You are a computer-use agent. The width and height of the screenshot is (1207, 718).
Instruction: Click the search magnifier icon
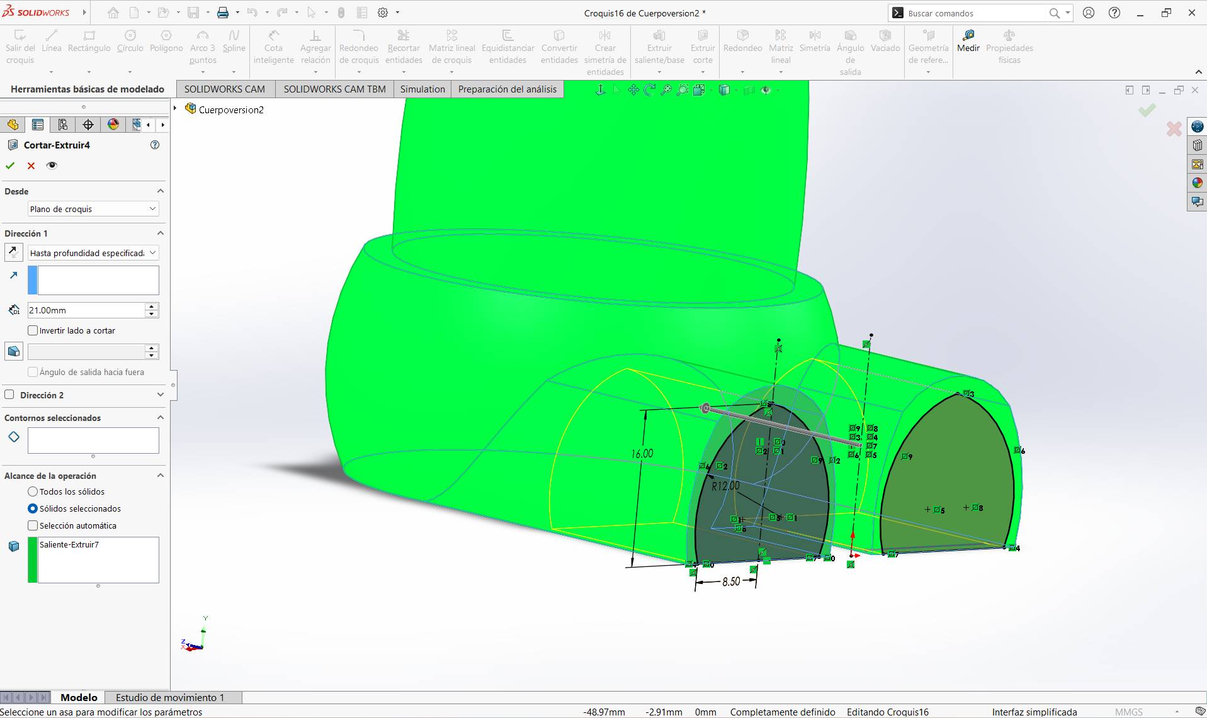1054,13
